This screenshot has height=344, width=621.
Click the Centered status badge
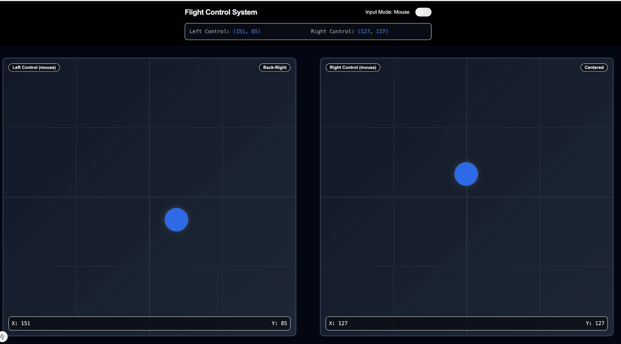(x=594, y=68)
